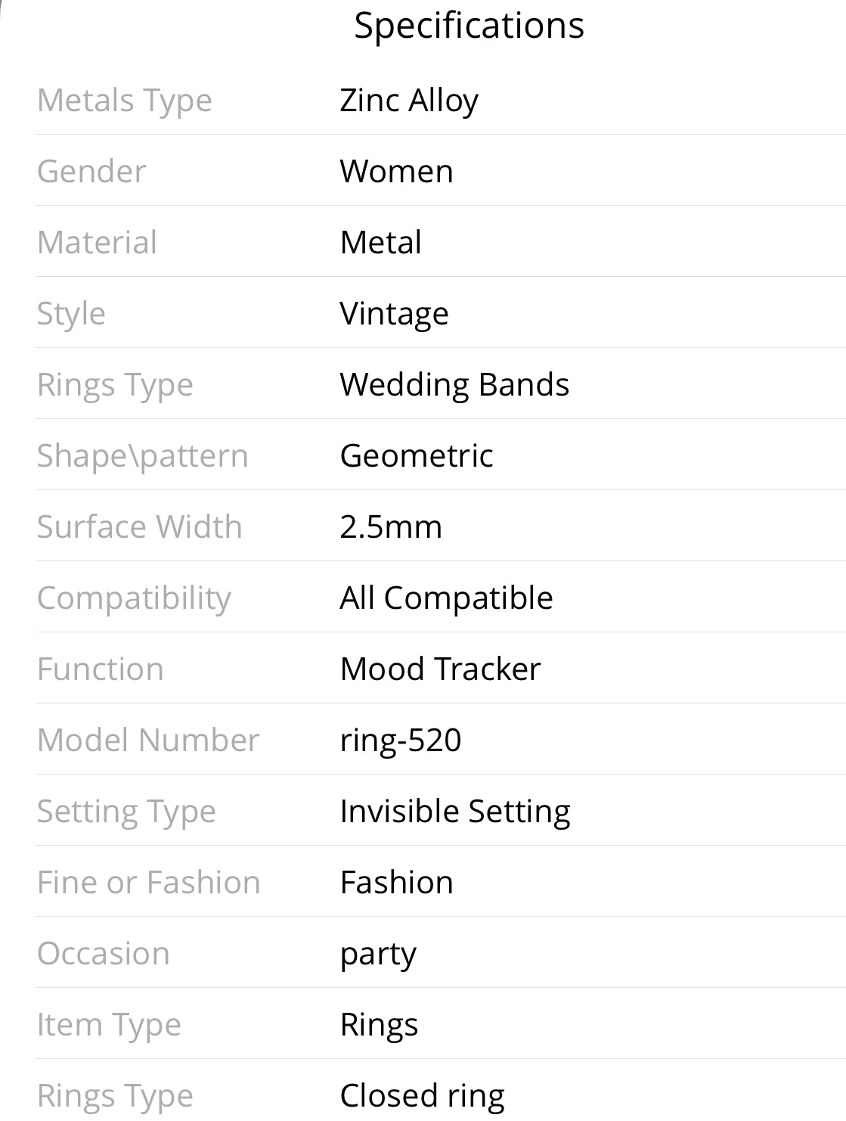The image size is (846, 1121).
Task: Tap the Model Number label
Action: pos(148,741)
